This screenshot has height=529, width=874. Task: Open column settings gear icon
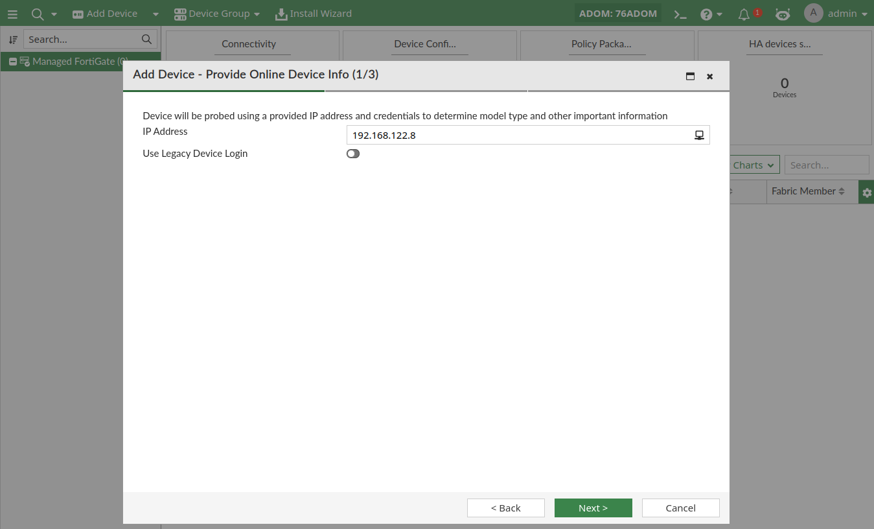point(867,193)
